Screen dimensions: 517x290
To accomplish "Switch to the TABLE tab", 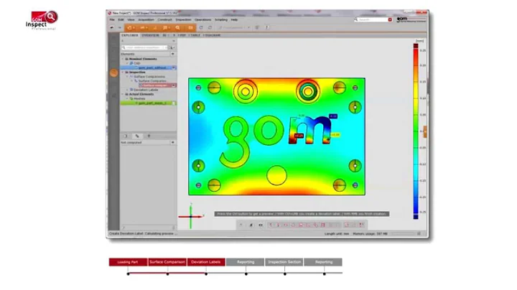I will click(x=195, y=35).
